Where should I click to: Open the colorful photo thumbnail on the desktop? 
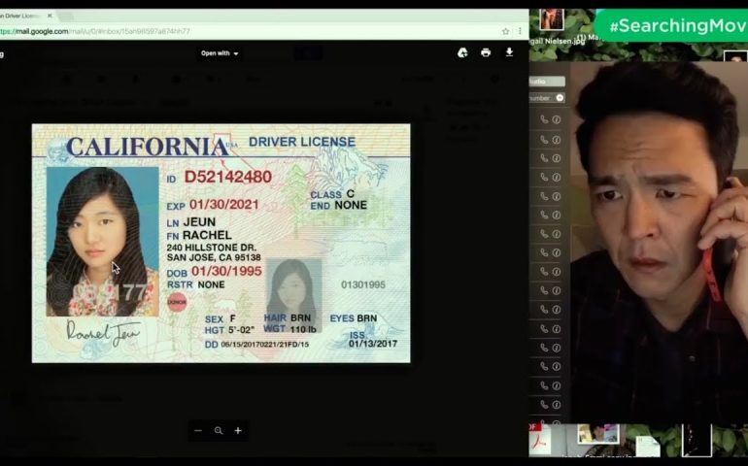point(597,434)
